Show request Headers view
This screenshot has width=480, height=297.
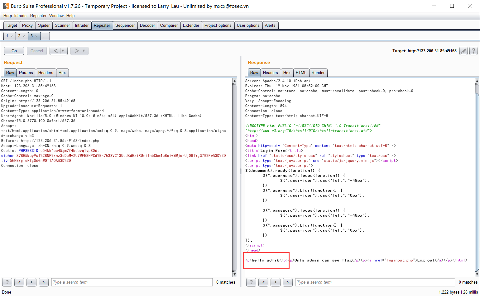pyautogui.click(x=46, y=73)
